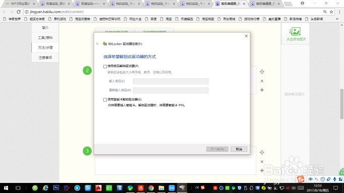Focus the 重新输入密码 field
Viewport: 344px width, 193px height.
[x=170, y=90]
